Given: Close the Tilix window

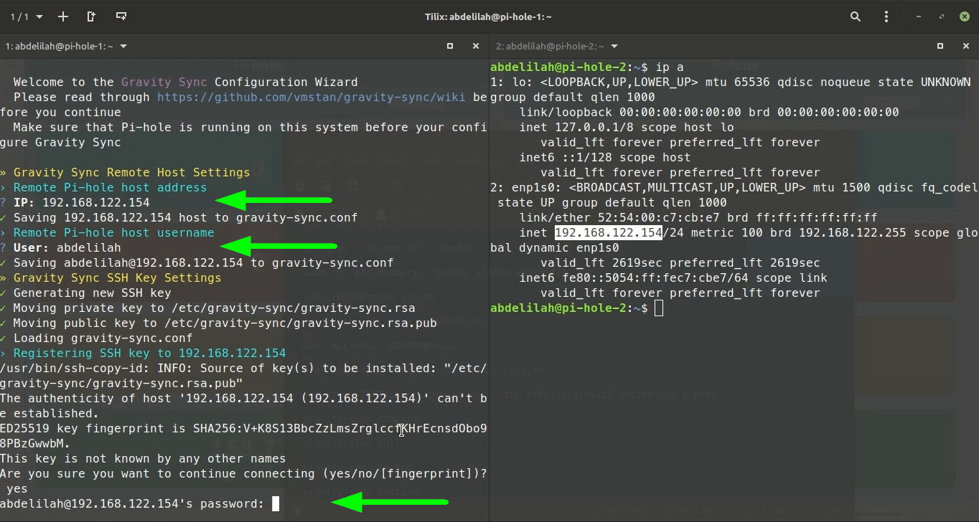Looking at the screenshot, I should pyautogui.click(x=965, y=16).
